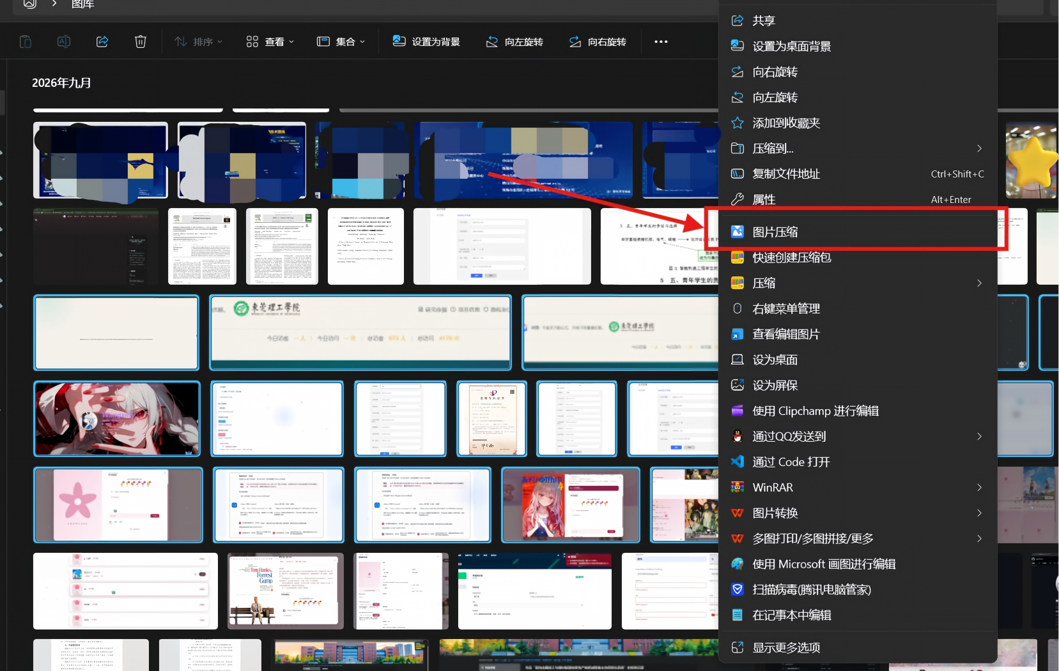
Task: Click the 设为屏保 icon
Action: (x=738, y=385)
